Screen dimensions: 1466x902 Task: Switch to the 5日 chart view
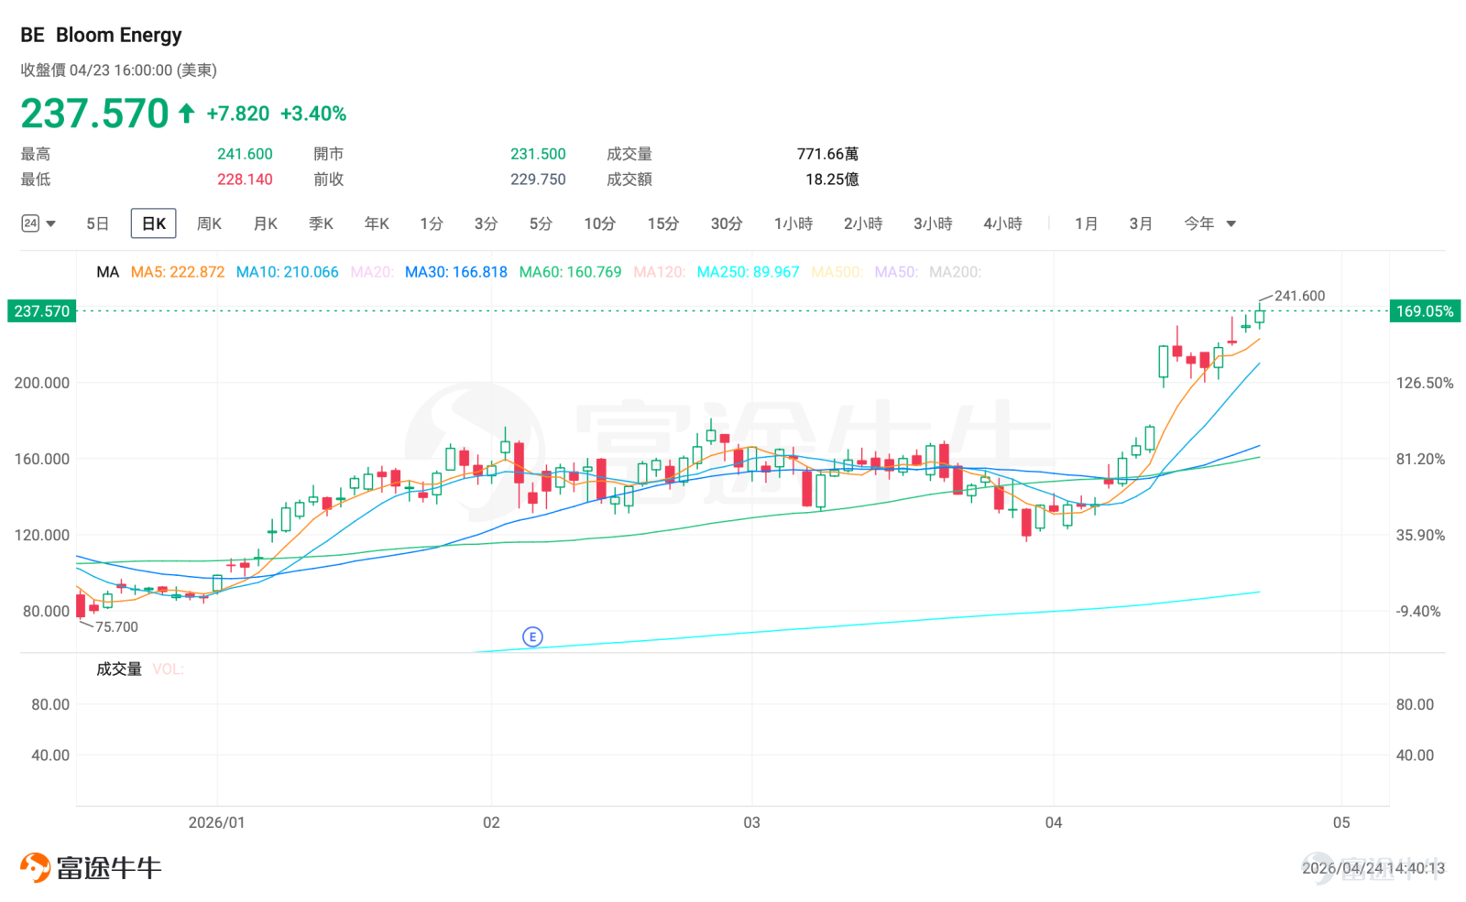97,223
